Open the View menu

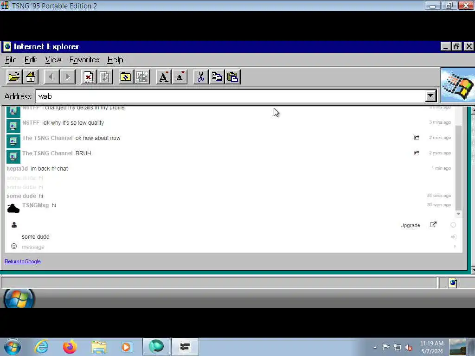click(53, 60)
